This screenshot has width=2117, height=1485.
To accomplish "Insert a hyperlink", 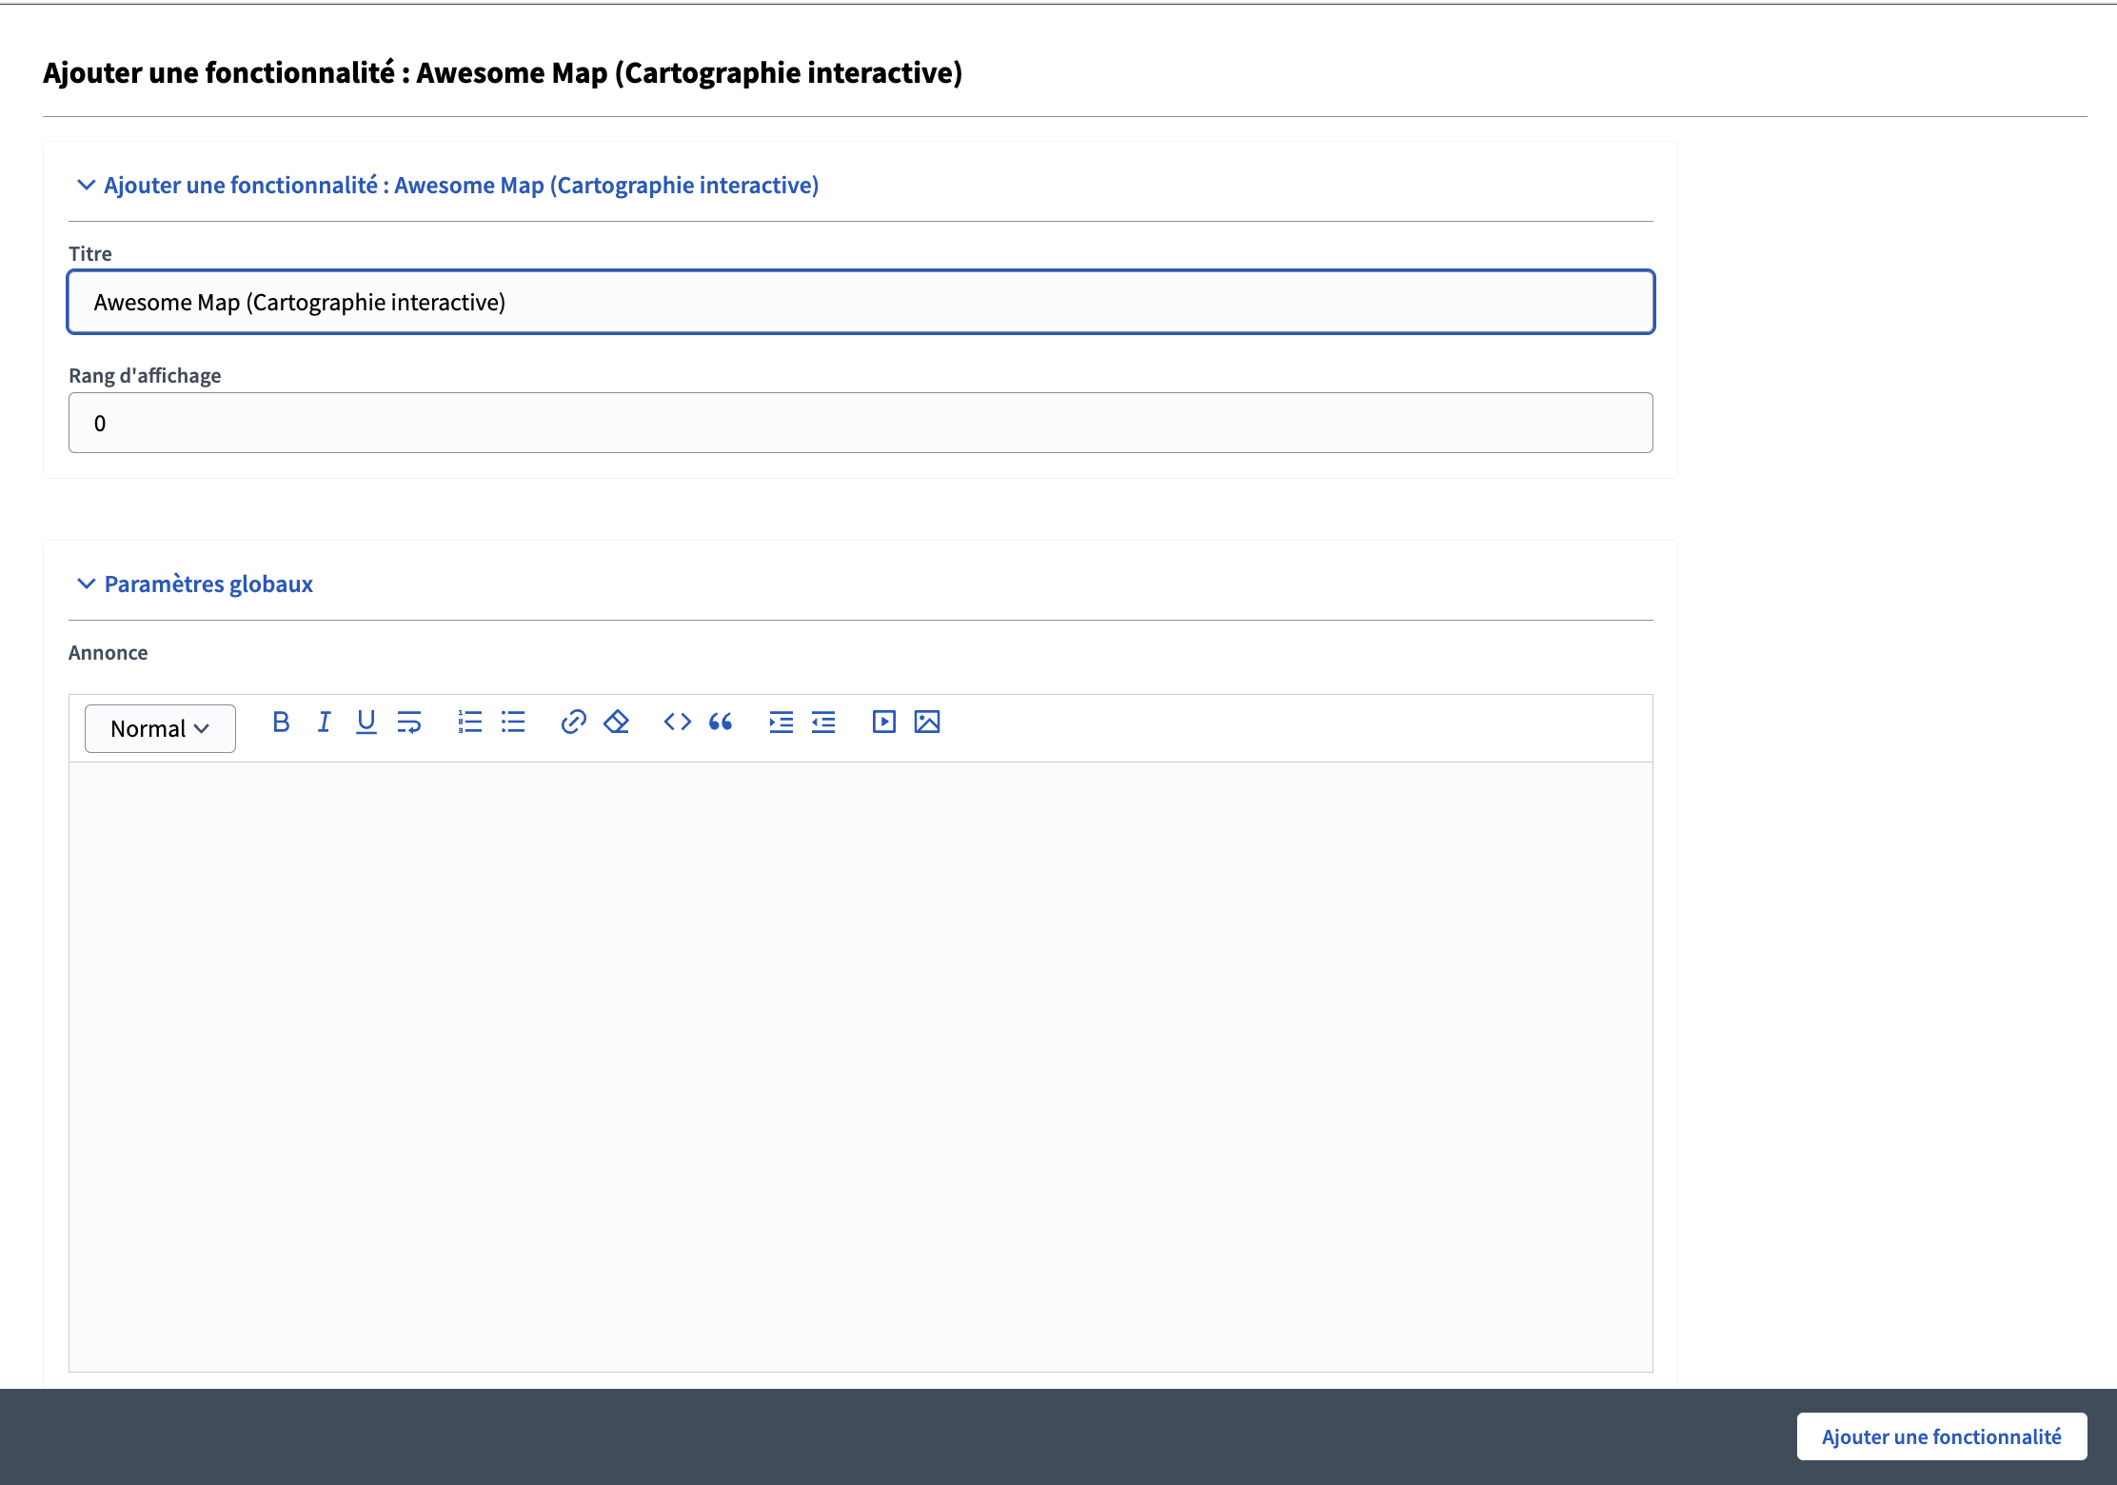I will pos(573,723).
